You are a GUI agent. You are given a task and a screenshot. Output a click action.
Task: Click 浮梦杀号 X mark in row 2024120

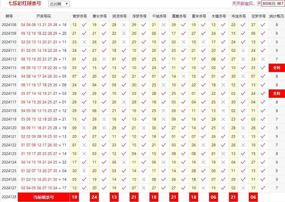144,128
